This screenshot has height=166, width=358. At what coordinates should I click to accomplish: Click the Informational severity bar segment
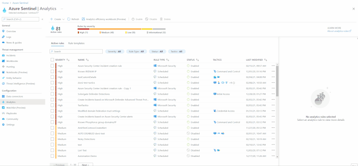point(159,29)
